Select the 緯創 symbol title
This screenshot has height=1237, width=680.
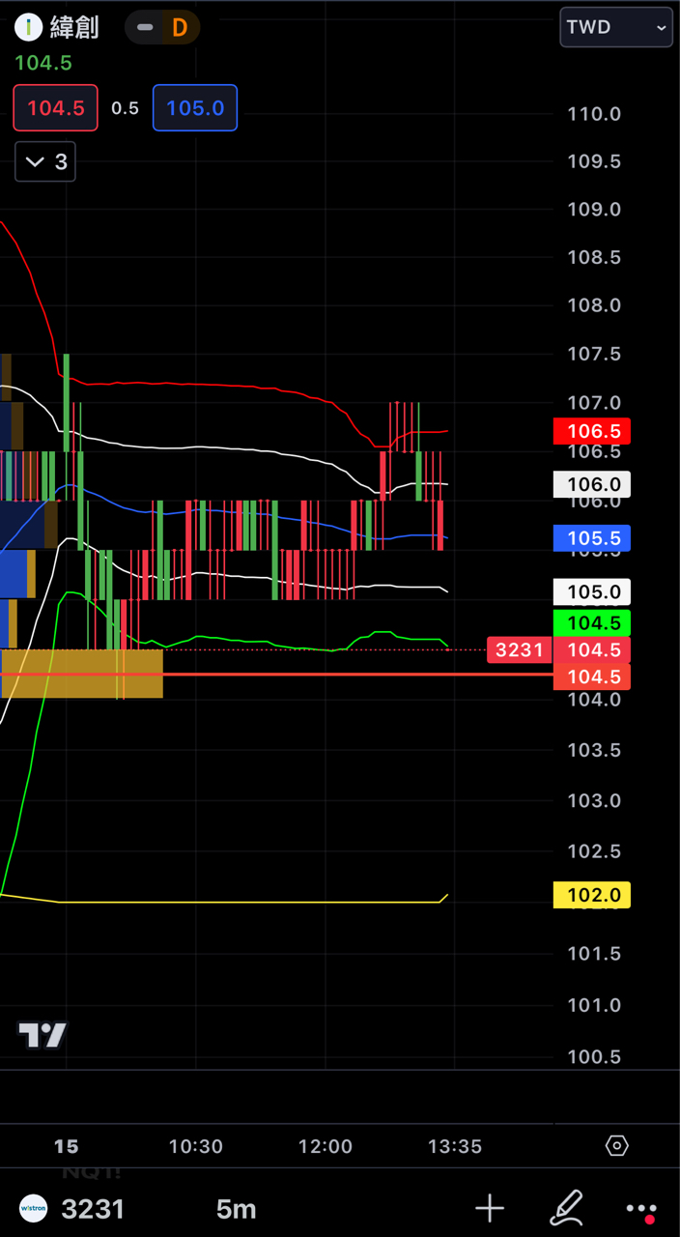point(74,27)
